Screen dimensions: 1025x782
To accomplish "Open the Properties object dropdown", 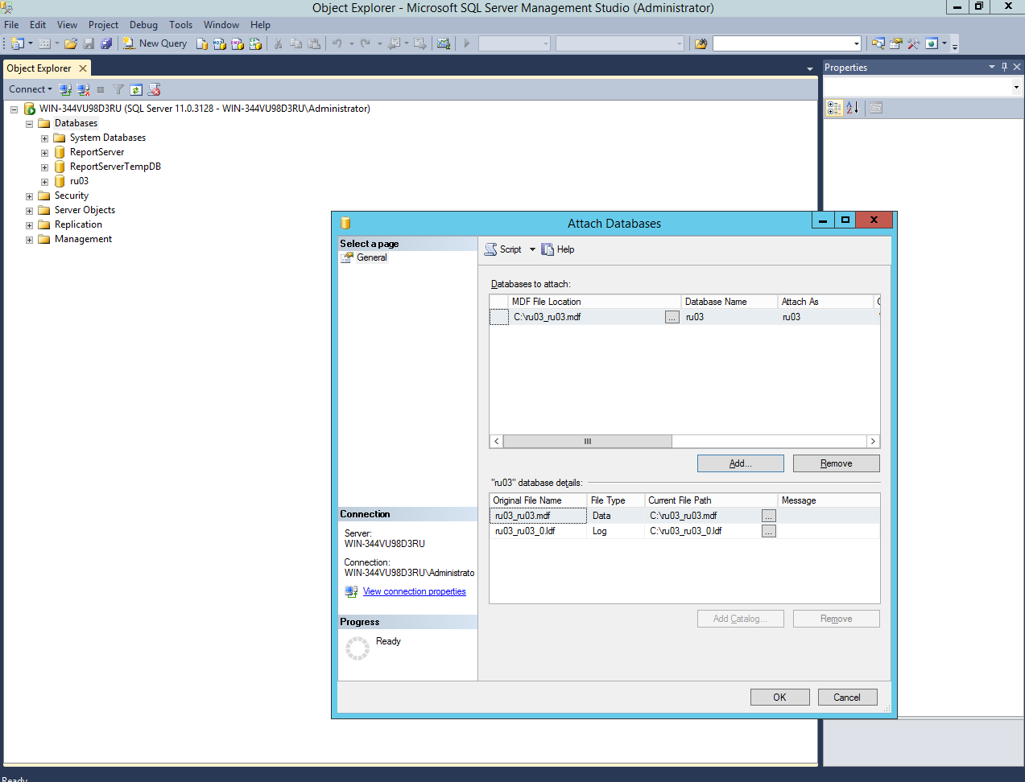I will click(x=1016, y=87).
